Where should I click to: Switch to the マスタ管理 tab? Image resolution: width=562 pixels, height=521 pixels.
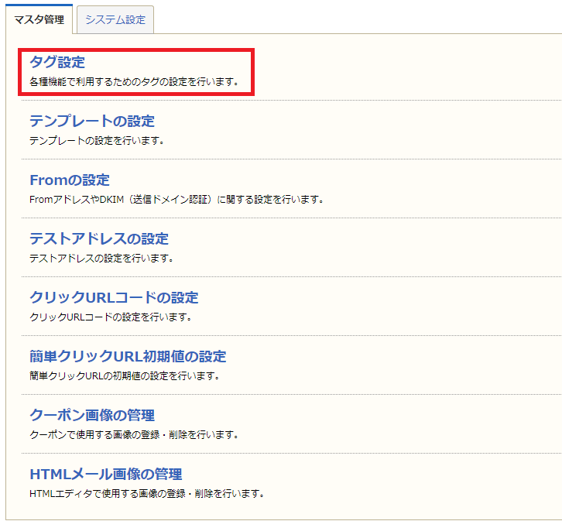pos(39,19)
